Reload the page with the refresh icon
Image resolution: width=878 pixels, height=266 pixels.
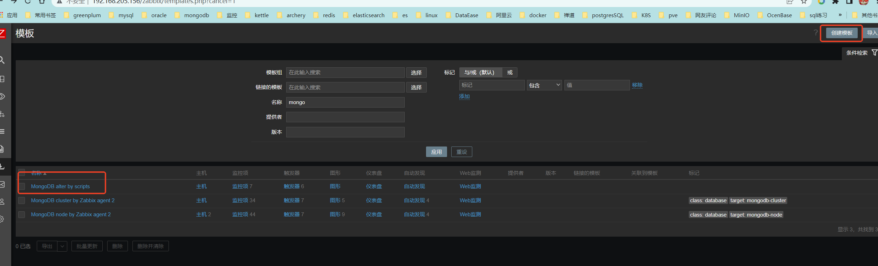[x=28, y=2]
